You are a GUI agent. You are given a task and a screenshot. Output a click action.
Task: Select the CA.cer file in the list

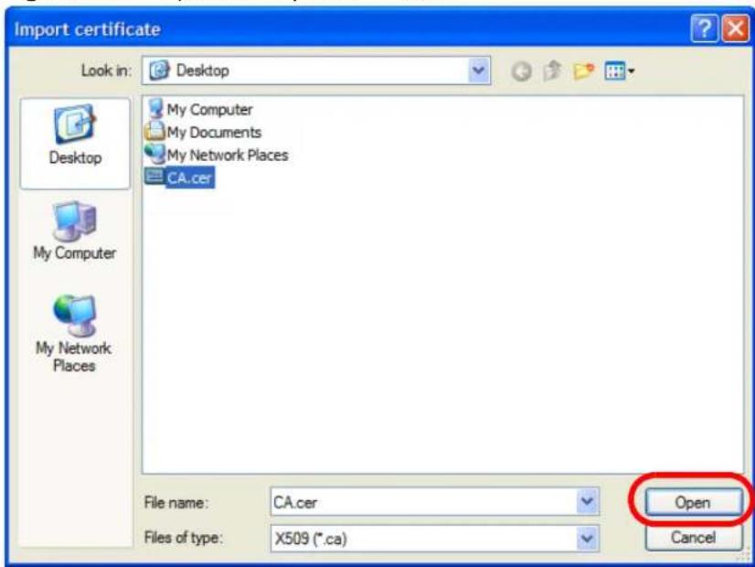(x=179, y=177)
